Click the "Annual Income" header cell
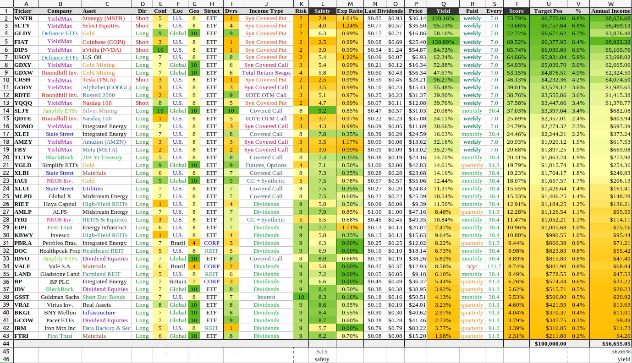The height and width of the screenshot is (363, 632). click(611, 11)
